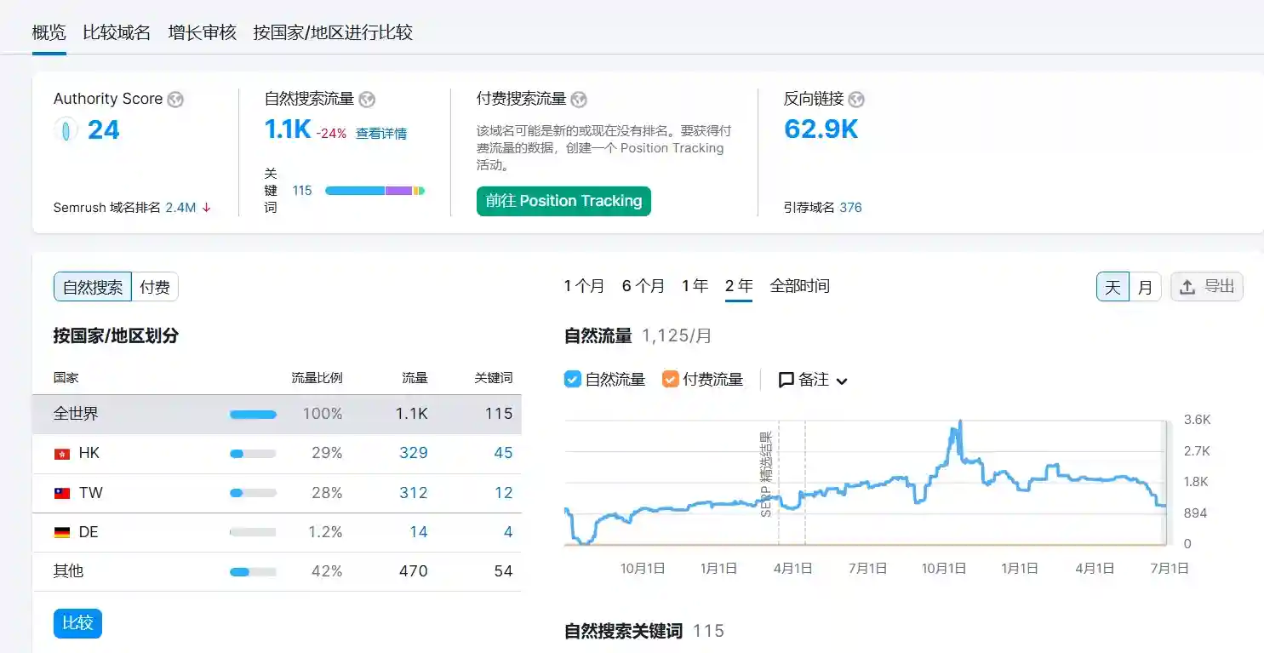Click the 导出 export button

1206,287
